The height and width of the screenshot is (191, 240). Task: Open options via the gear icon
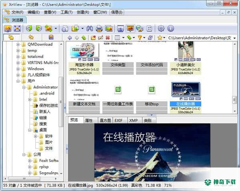click(161, 29)
